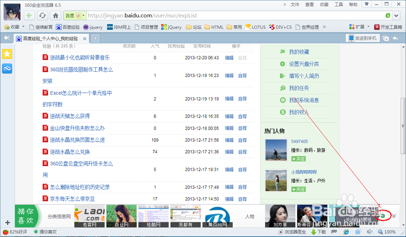Open the 收藏 menu in the title bar
Viewport: 406px width, 237px height.
324,4
